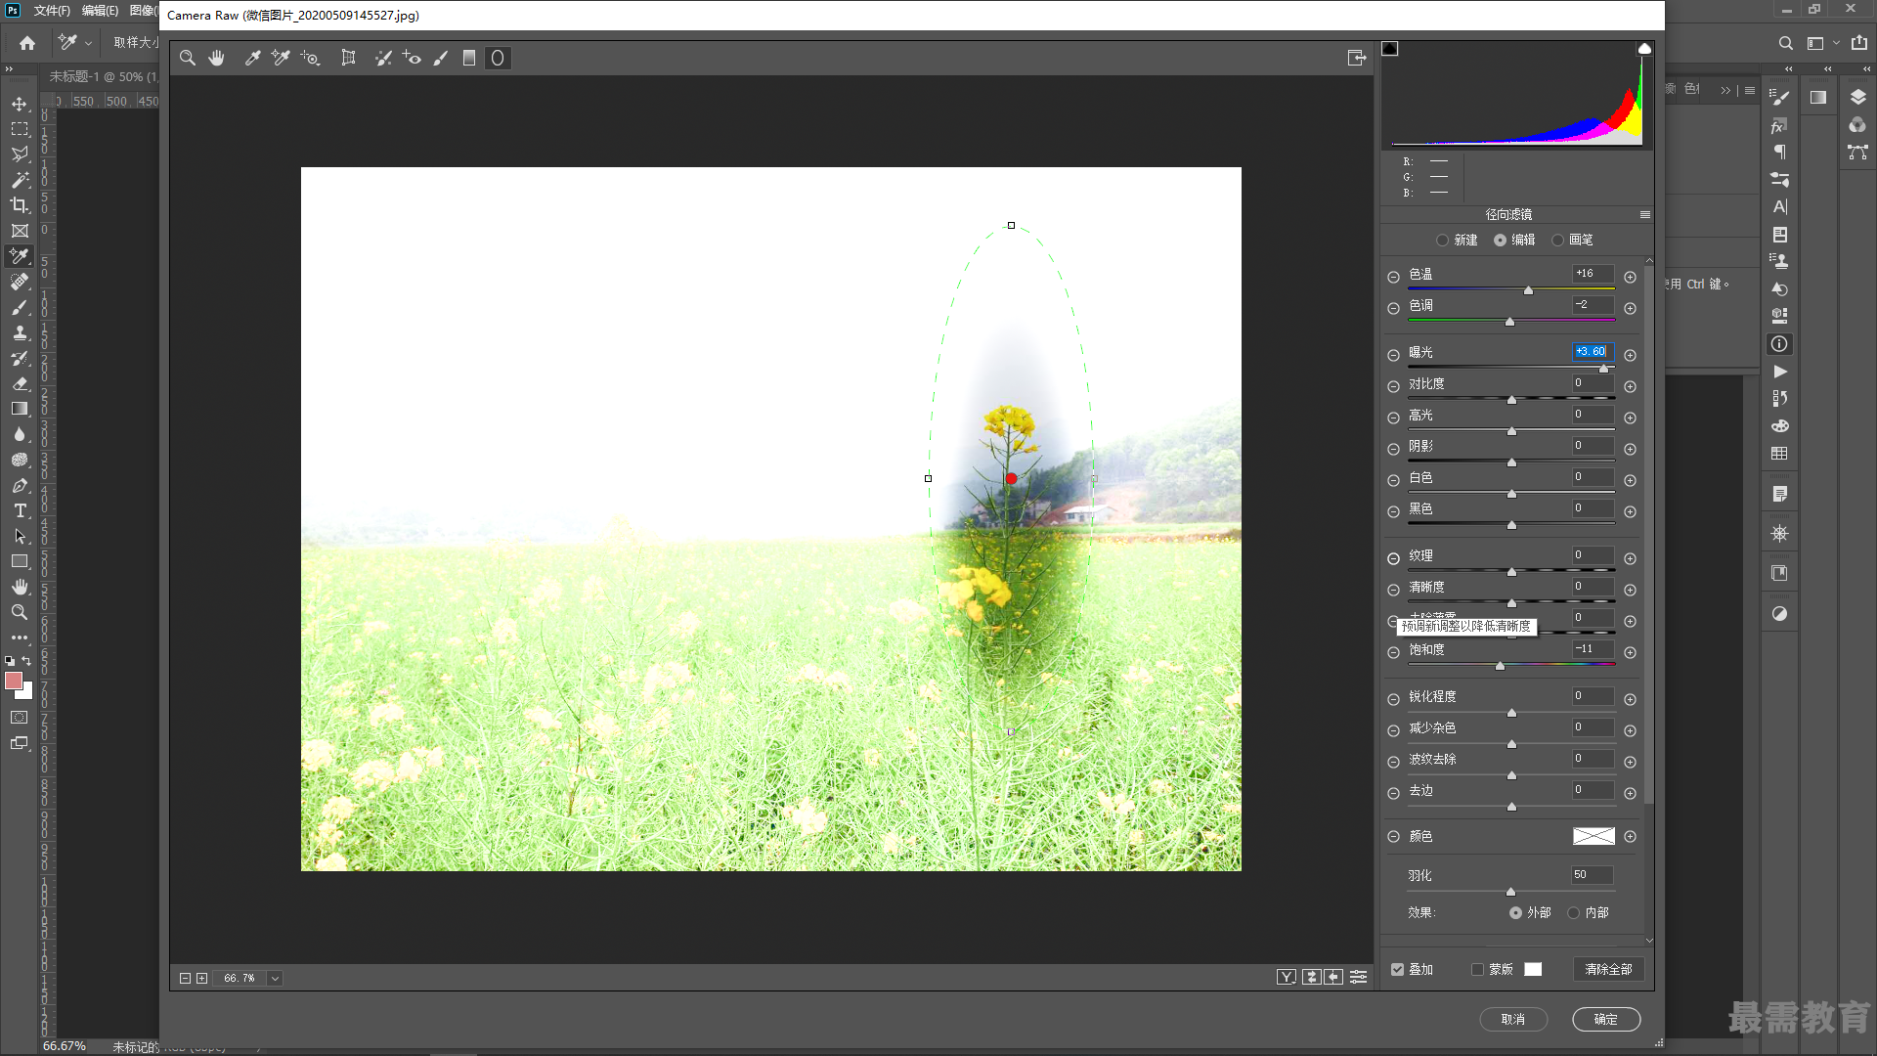The width and height of the screenshot is (1877, 1056).
Task: Open preview preferences icon next to swap buttons
Action: [1359, 978]
